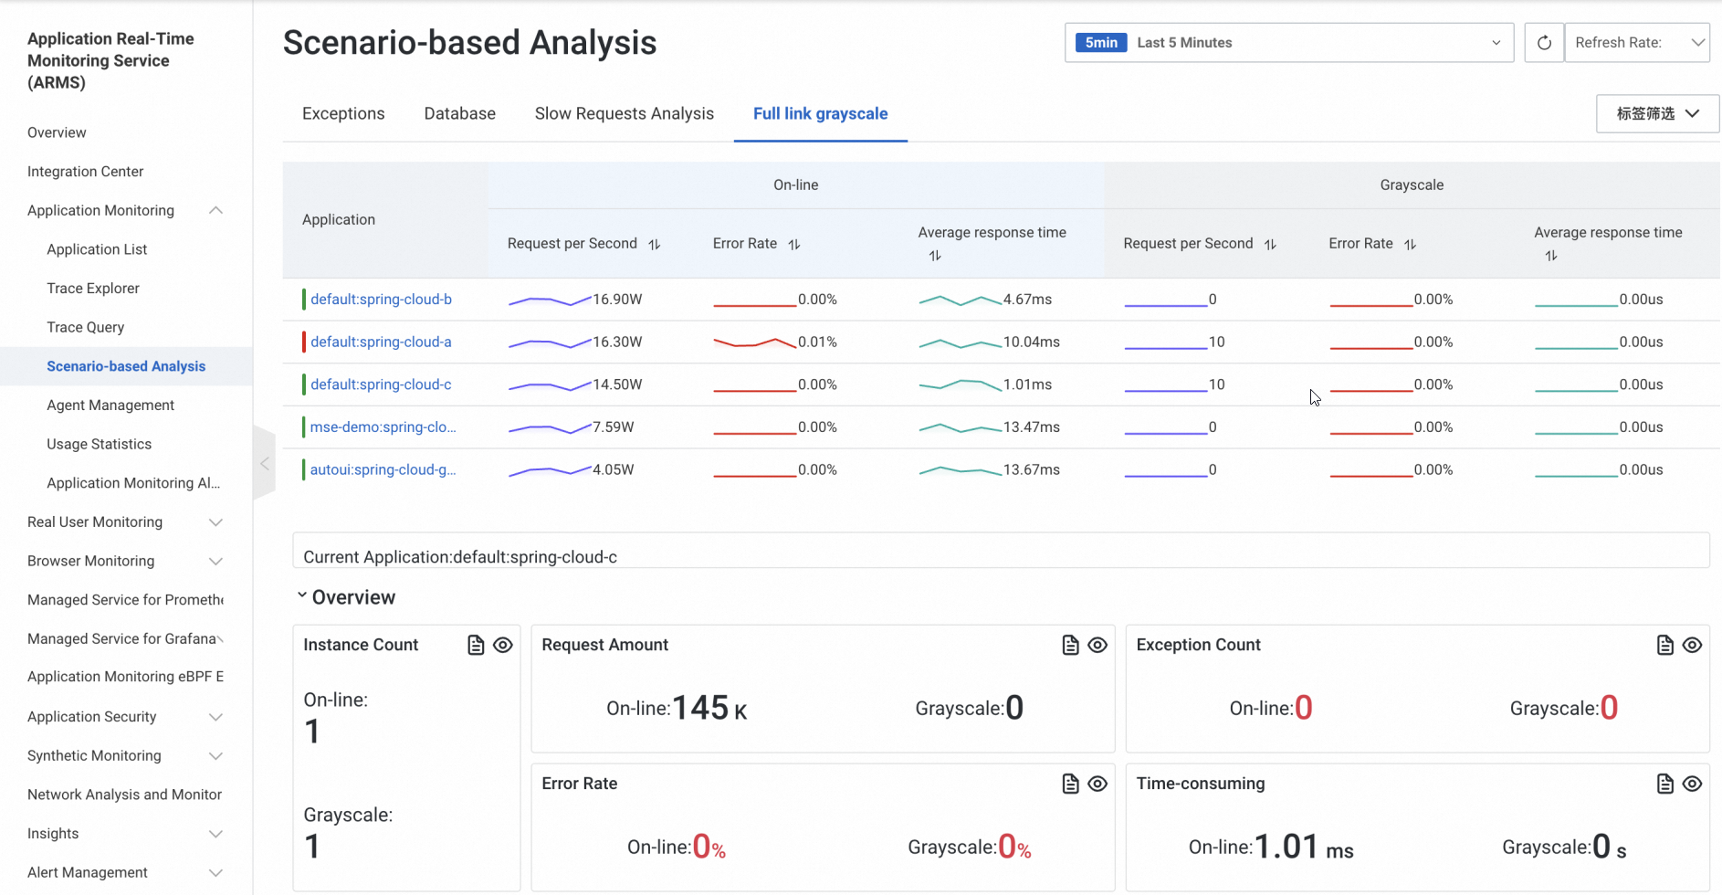Image resolution: width=1722 pixels, height=895 pixels.
Task: Sort by On-line Request per Second
Action: coord(655,244)
